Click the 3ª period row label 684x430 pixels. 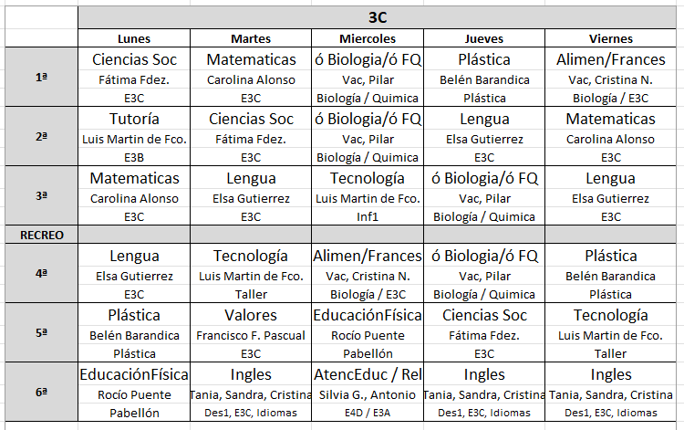pos(41,196)
